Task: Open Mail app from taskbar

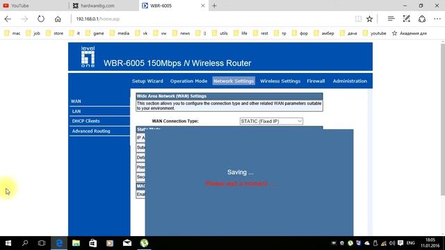Action: (127, 243)
